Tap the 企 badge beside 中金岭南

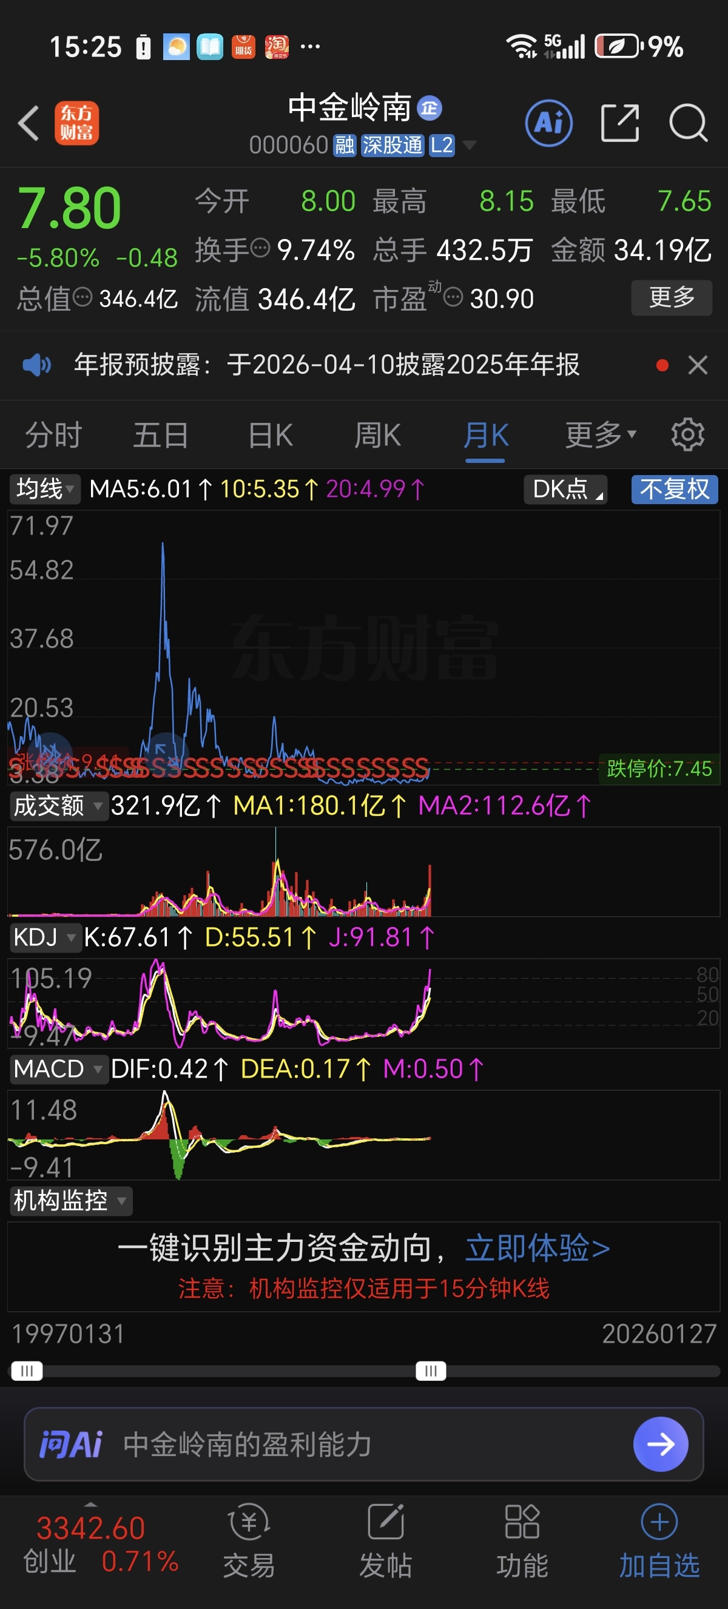[430, 108]
